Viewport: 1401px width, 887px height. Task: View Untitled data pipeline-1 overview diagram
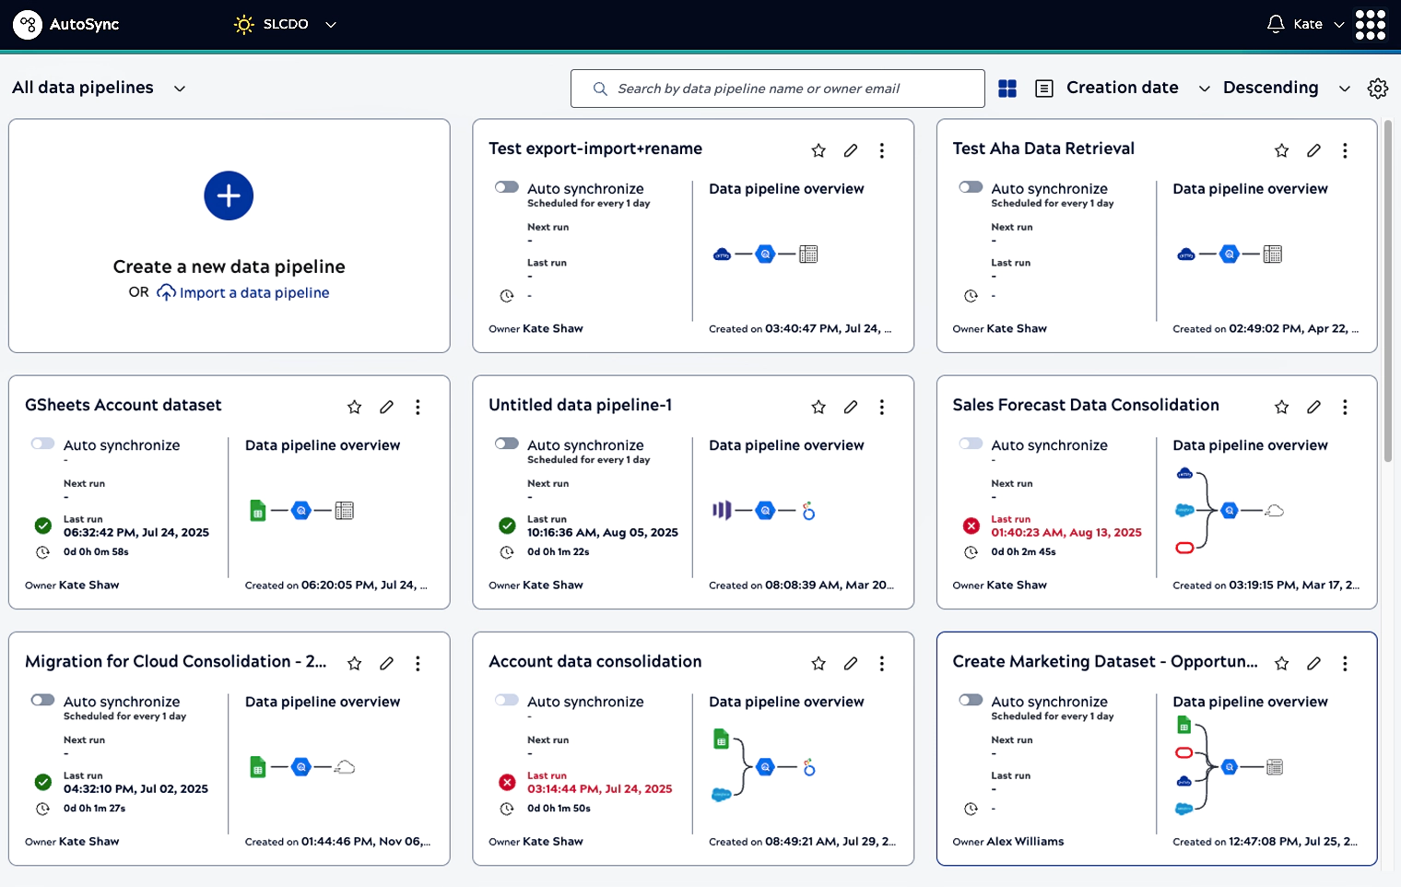(x=764, y=511)
